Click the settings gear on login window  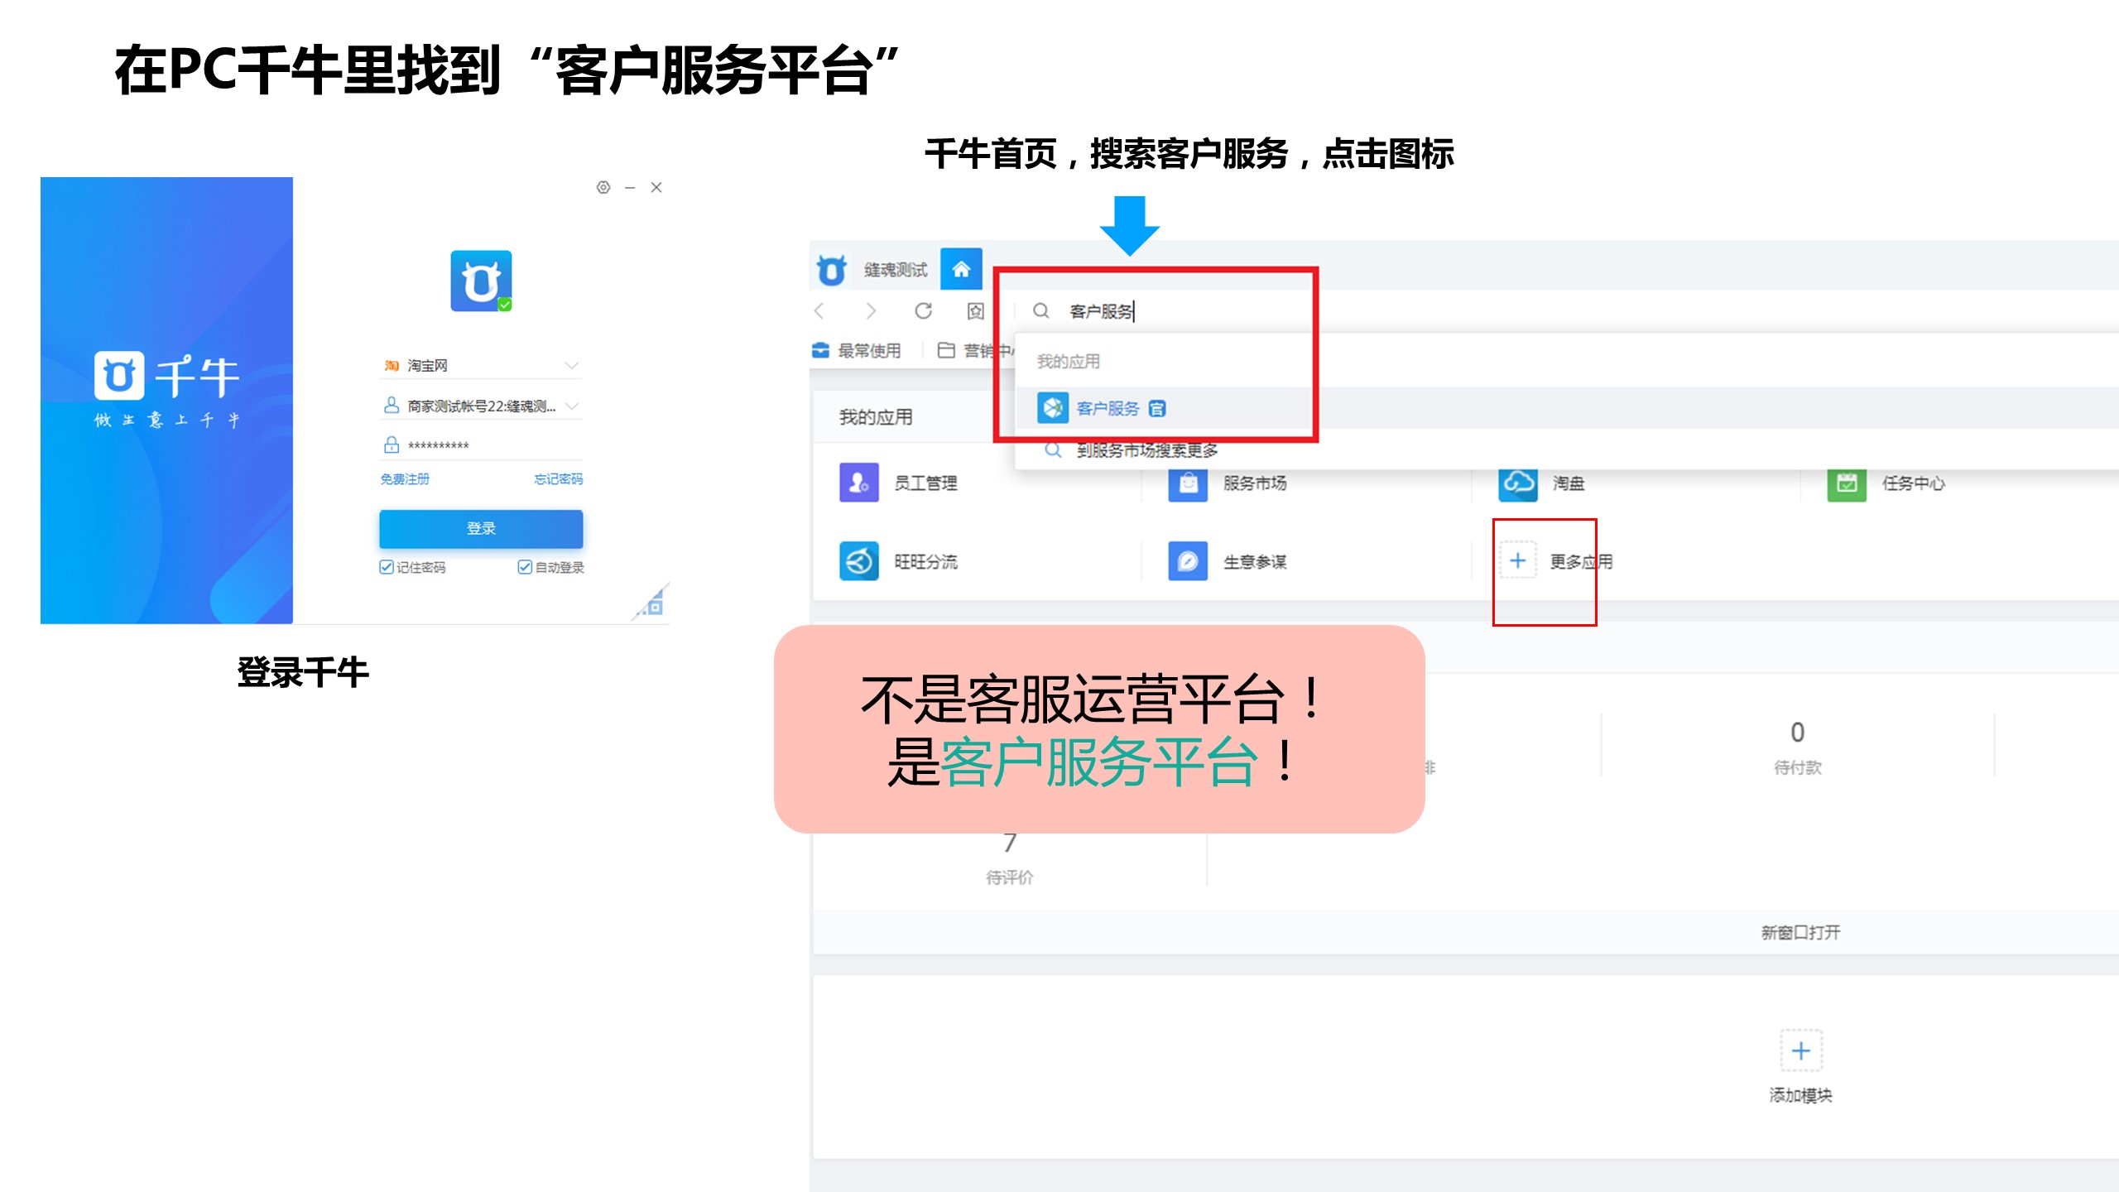tap(603, 188)
